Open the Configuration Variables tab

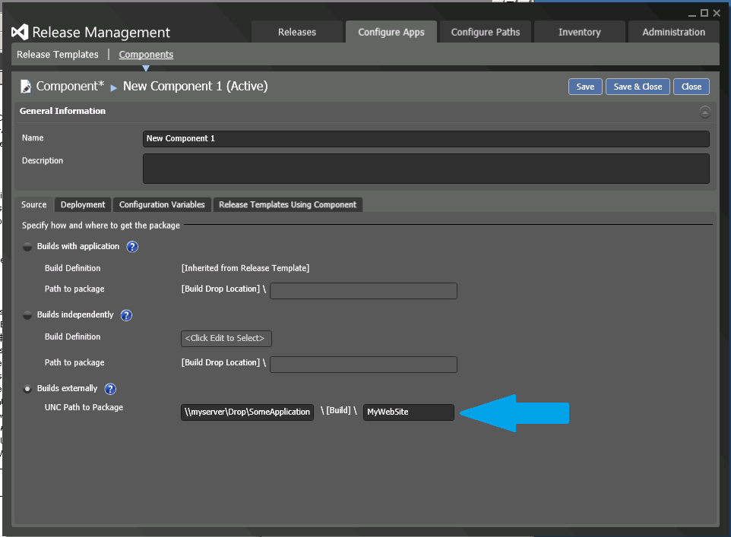[x=162, y=204]
